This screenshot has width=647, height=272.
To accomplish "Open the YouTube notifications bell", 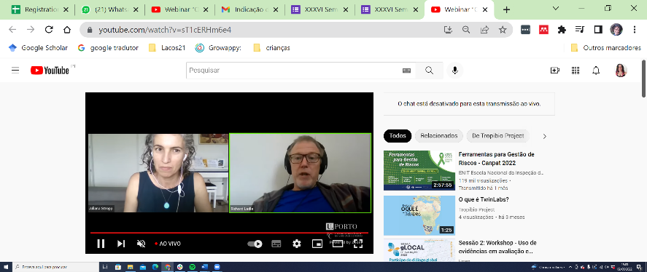I will (596, 71).
